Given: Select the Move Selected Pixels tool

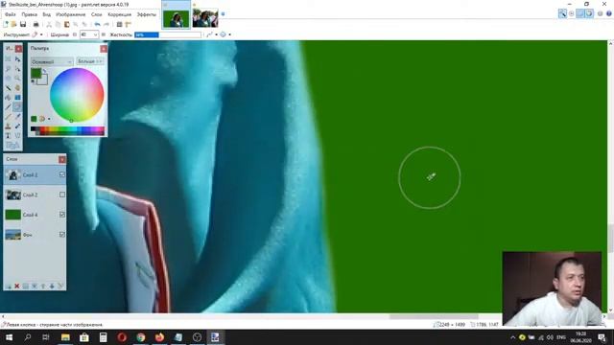Looking at the screenshot, I should pyautogui.click(x=17, y=59).
